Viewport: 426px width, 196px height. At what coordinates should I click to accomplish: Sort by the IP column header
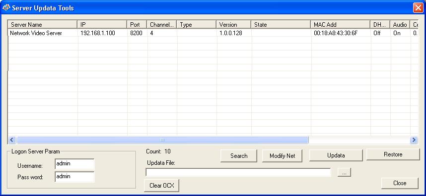point(102,25)
